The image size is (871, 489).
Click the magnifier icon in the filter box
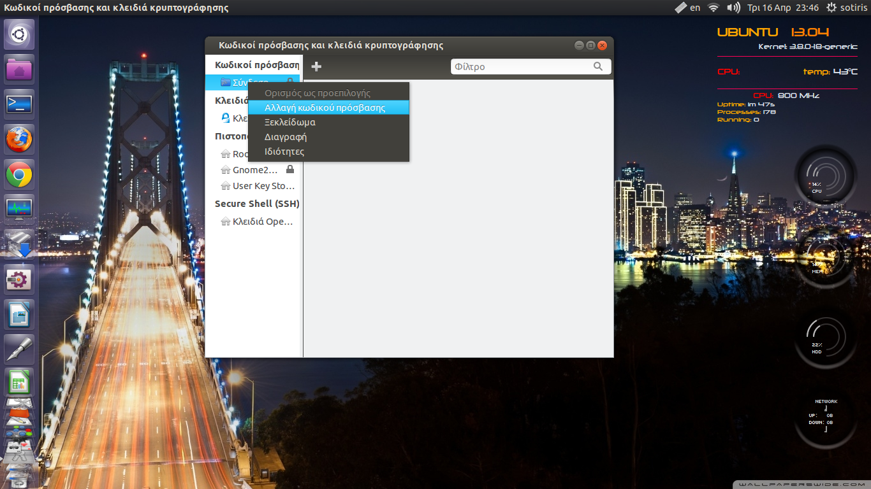point(597,66)
